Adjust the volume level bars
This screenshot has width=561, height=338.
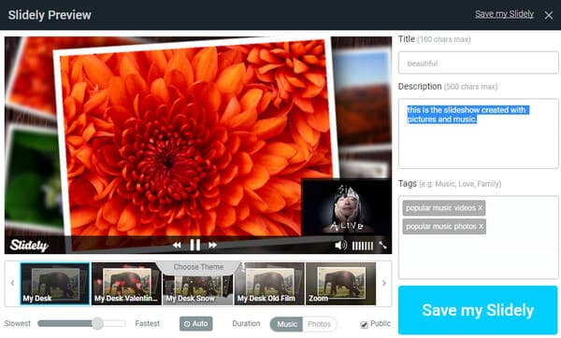[363, 246]
